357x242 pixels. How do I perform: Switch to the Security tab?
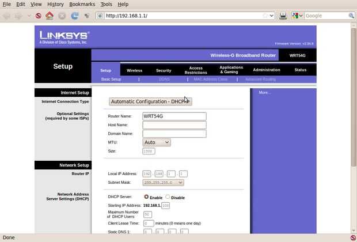(x=164, y=70)
